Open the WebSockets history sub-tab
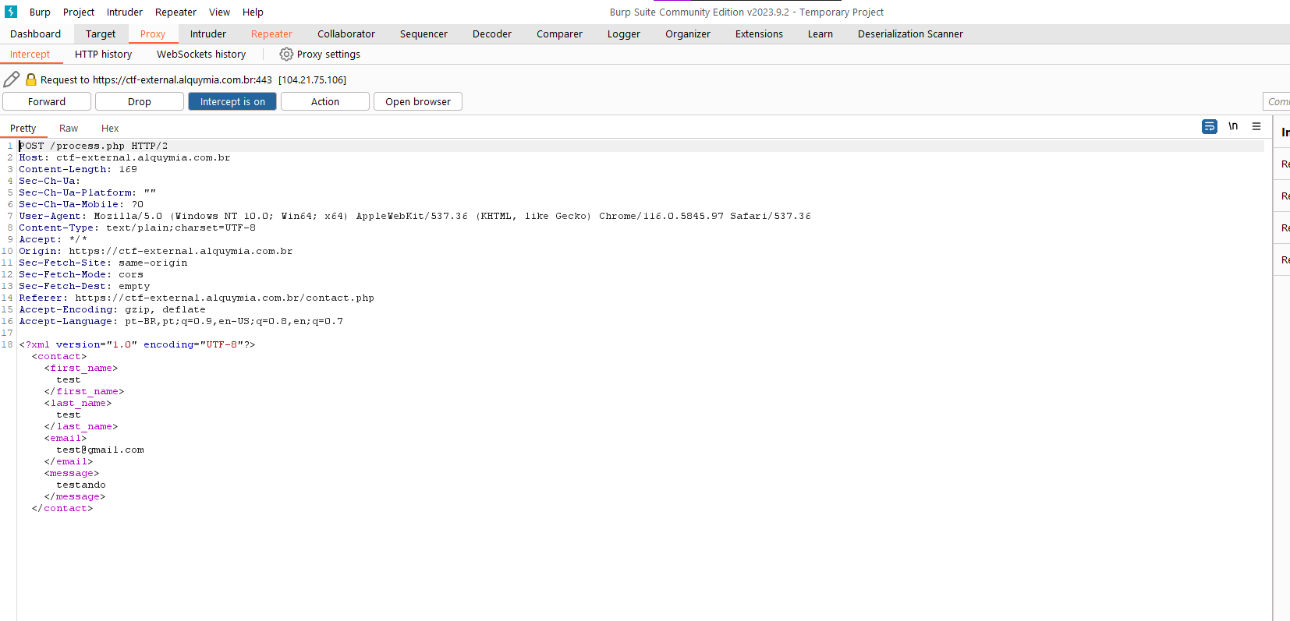This screenshot has height=621, width=1290. 201,54
